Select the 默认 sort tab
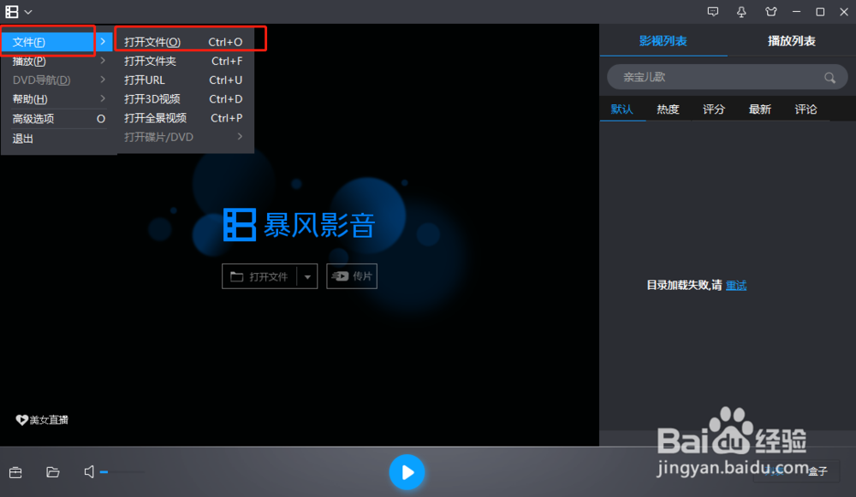The width and height of the screenshot is (856, 497). point(621,109)
